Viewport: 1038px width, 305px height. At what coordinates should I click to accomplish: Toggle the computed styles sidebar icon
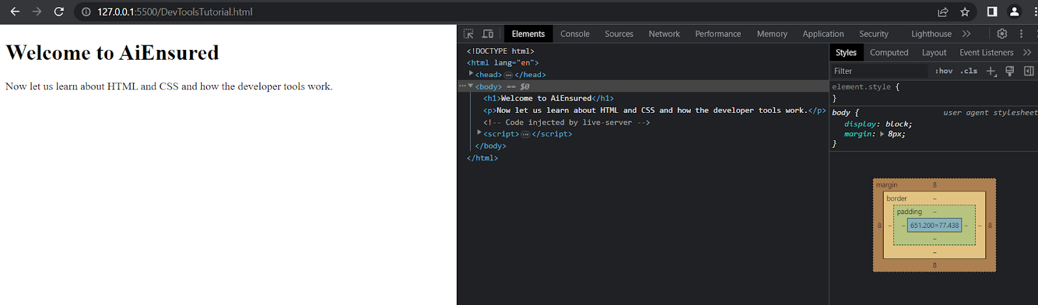(x=1029, y=71)
